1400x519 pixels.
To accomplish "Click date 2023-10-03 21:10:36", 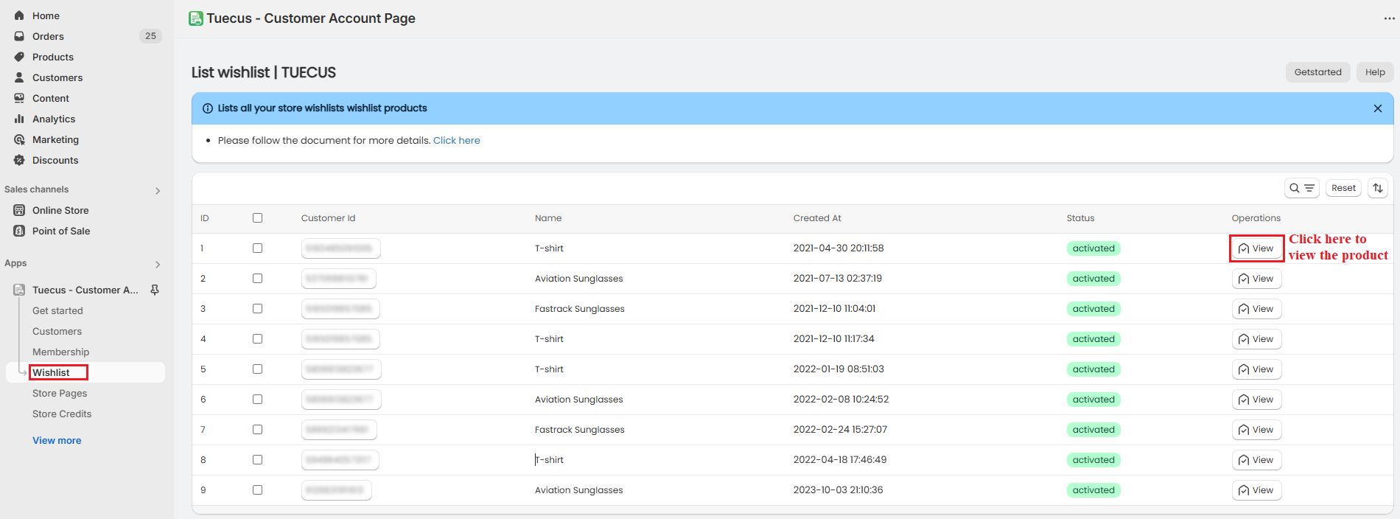I will coord(838,490).
